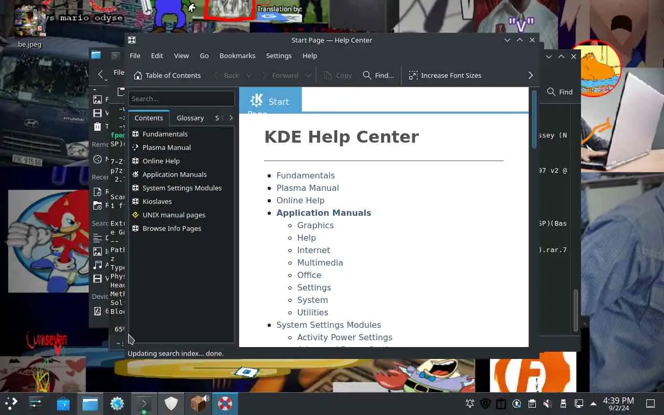Open Discover shopping bag taskbar icon
The width and height of the screenshot is (664, 415).
(63, 403)
